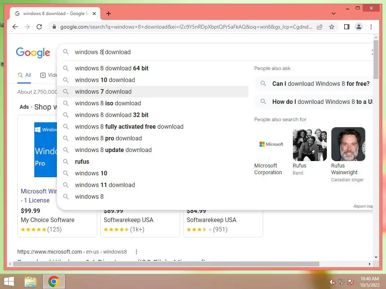Open the Rufus Band photo
The width and height of the screenshot is (386, 289).
[x=310, y=144]
